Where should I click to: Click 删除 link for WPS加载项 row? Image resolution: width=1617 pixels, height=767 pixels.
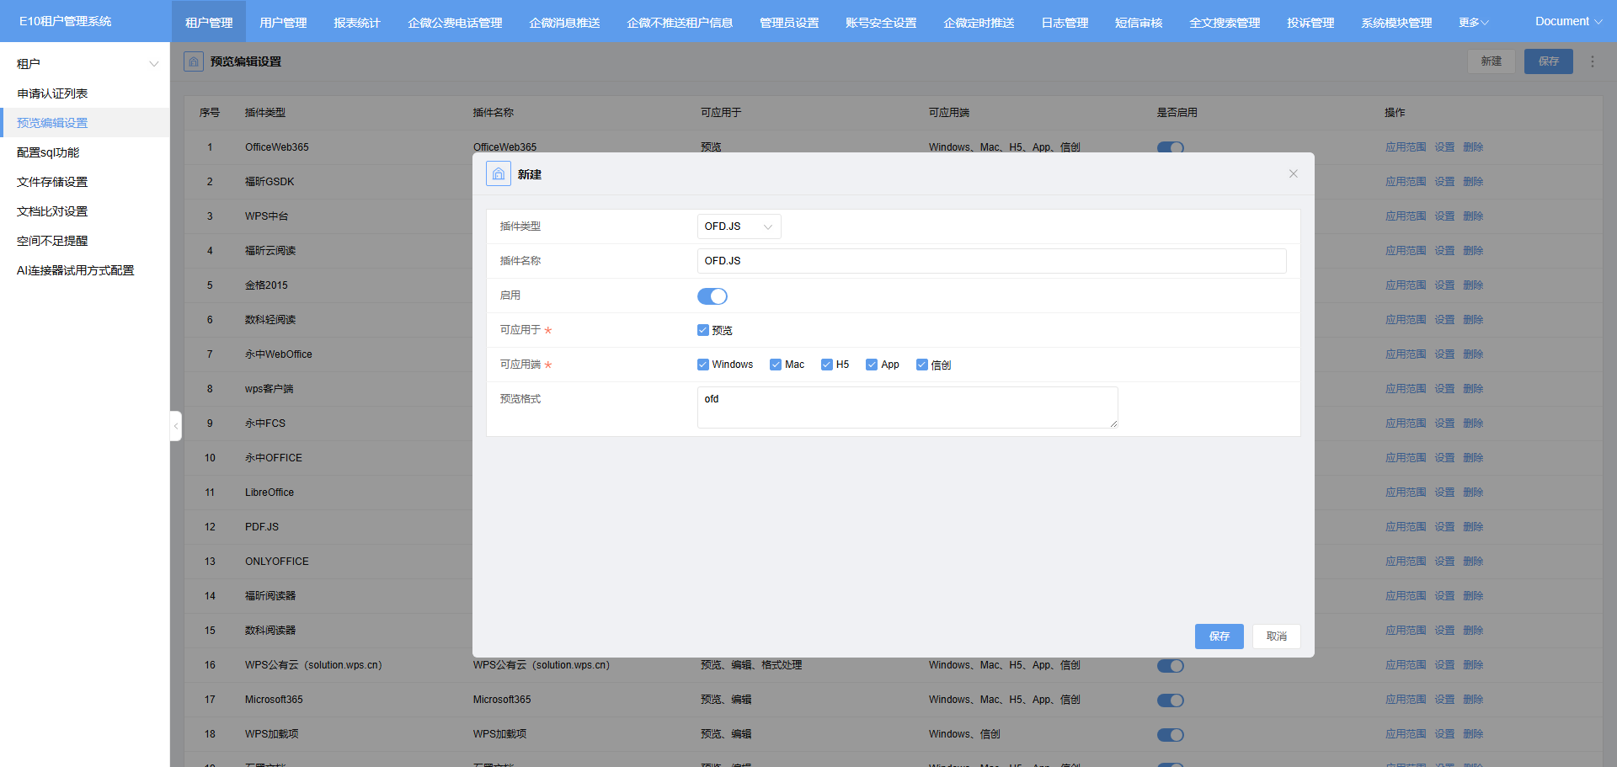point(1473,734)
